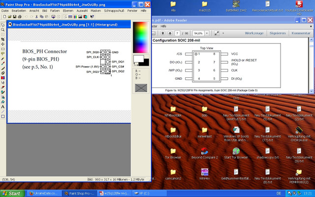315x197 pixels.
Task: Switch to UkraineDate Firefox taskbar item
Action: pyautogui.click(x=44, y=194)
